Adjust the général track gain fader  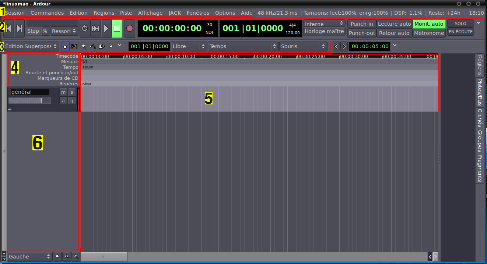(x=29, y=101)
